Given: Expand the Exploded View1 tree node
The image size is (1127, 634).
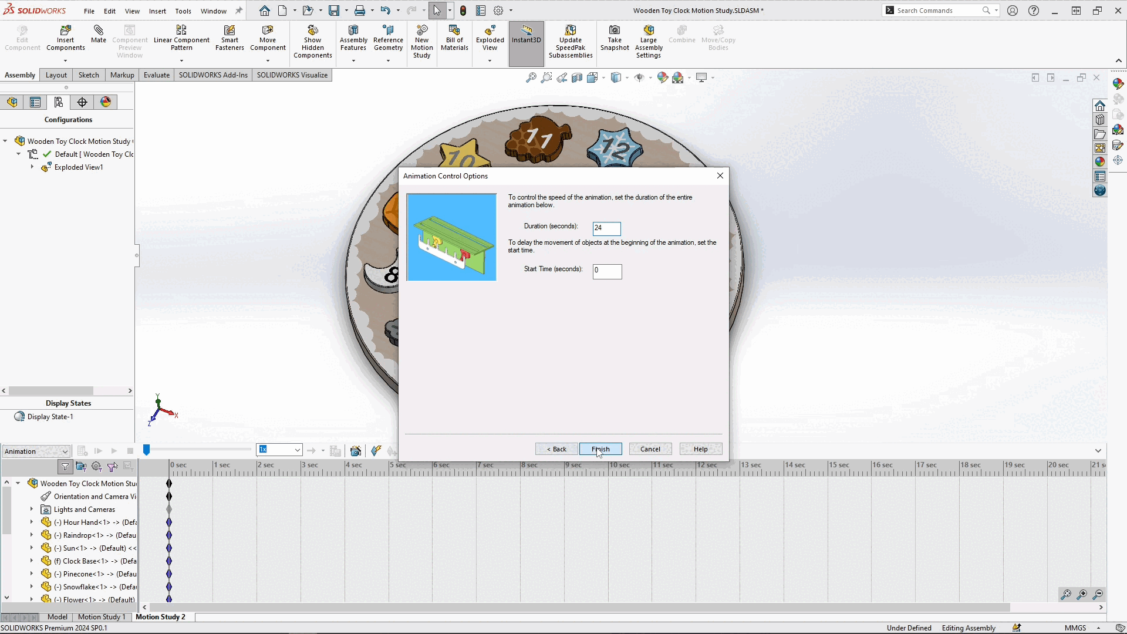Looking at the screenshot, I should [32, 167].
